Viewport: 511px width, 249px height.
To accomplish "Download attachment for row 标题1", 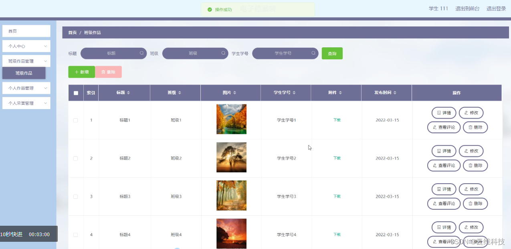I will coord(337,120).
